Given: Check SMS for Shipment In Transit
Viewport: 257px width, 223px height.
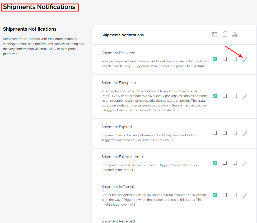Looking at the screenshot, I should [225, 195].
